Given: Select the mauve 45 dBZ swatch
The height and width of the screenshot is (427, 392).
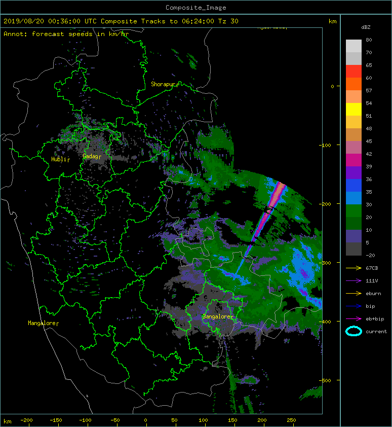Looking at the screenshot, I should coord(354,148).
